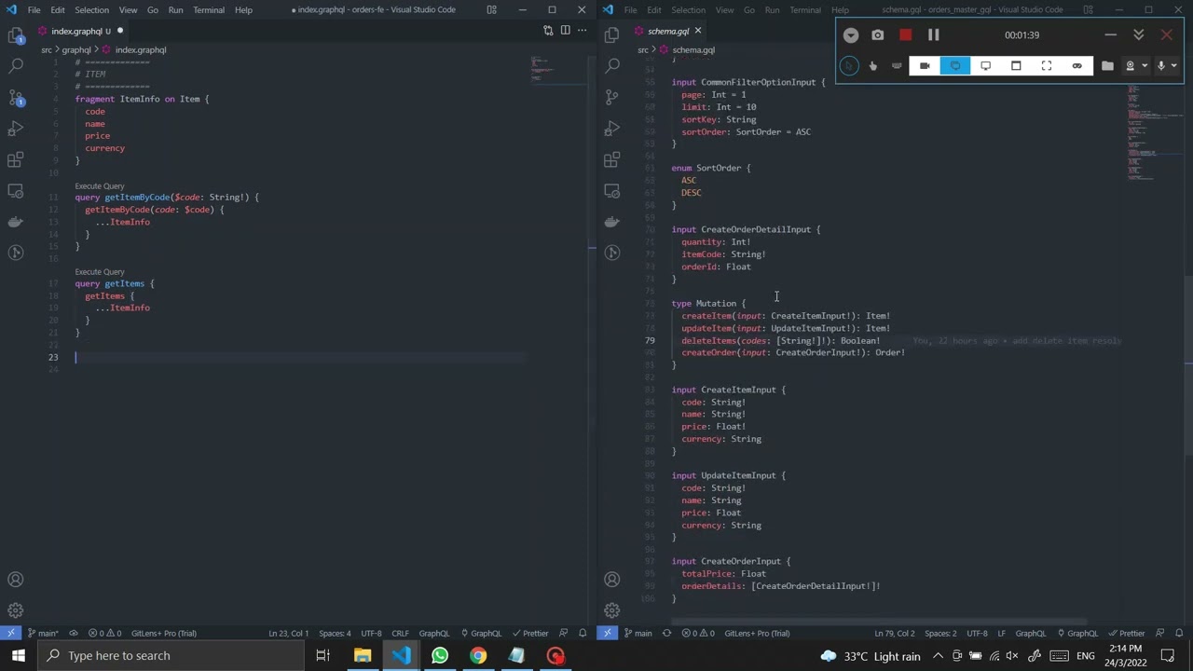
Task: Select region capture mode in recorder
Action: (x=1047, y=65)
